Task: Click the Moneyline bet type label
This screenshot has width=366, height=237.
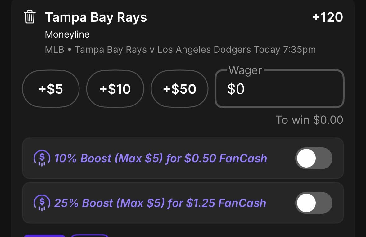Action: pos(67,34)
